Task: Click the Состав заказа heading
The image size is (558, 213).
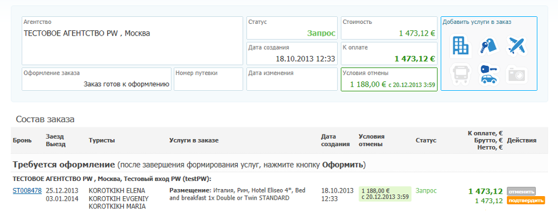Action: coord(45,119)
